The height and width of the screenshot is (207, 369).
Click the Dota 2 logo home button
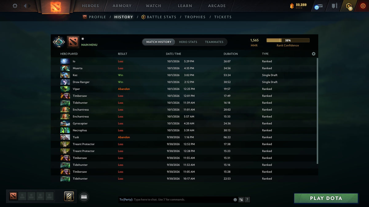coord(56,7)
